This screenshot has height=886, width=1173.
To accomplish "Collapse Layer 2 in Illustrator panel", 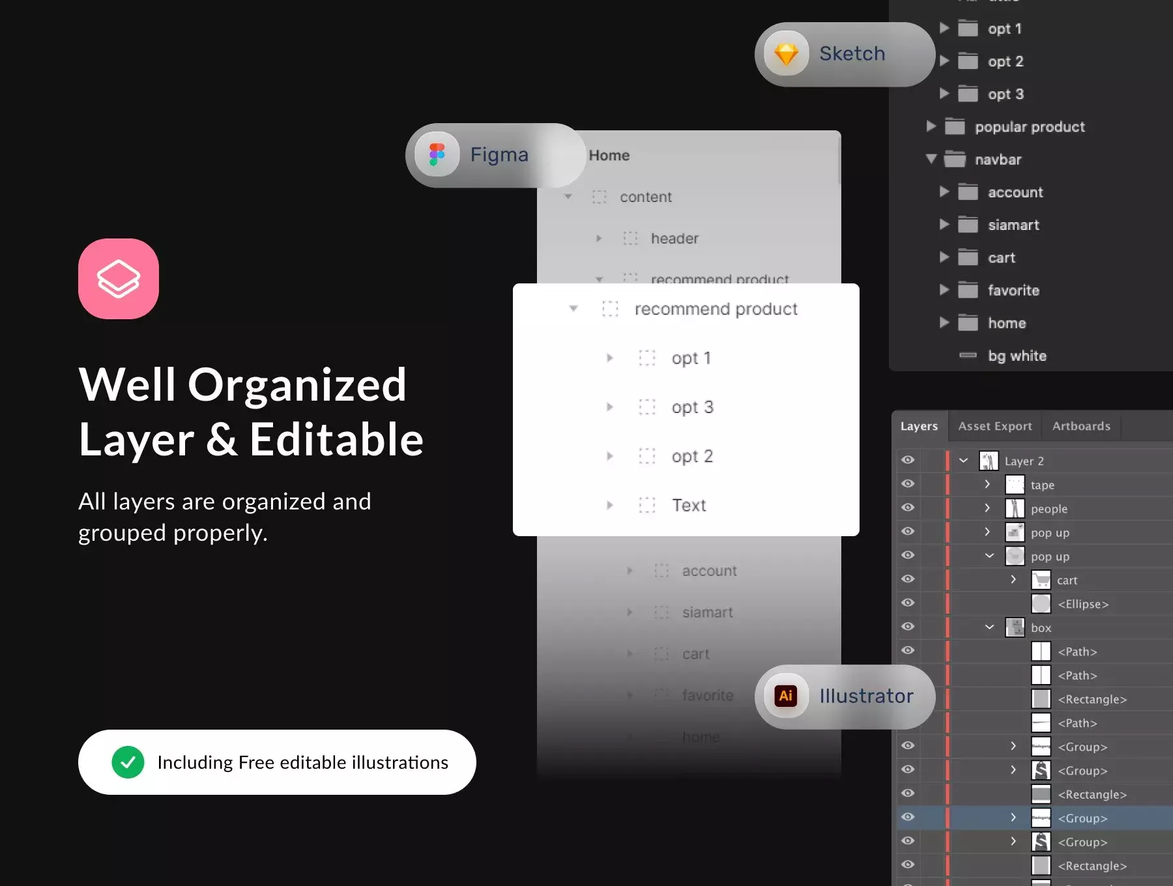I will [x=963, y=461].
